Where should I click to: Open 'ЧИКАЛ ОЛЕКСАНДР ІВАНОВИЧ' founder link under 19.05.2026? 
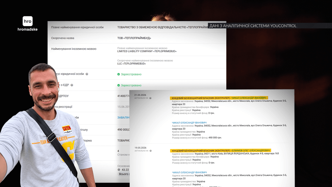pos(189,172)
